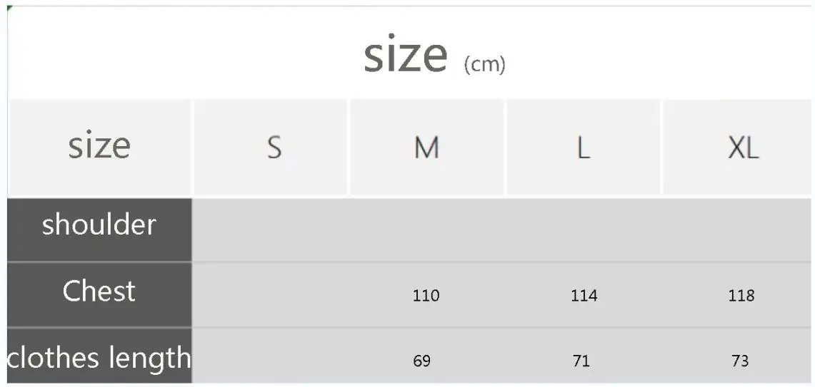Select the XL column header

pos(743,148)
